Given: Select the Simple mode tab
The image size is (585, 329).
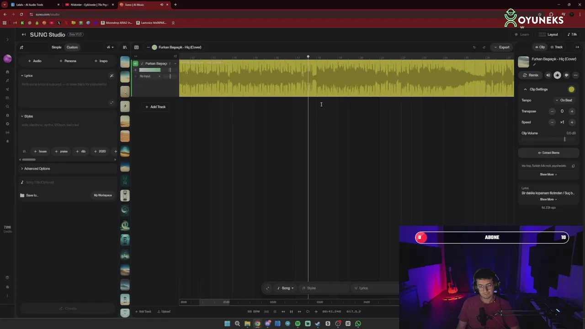Looking at the screenshot, I should [x=56, y=47].
